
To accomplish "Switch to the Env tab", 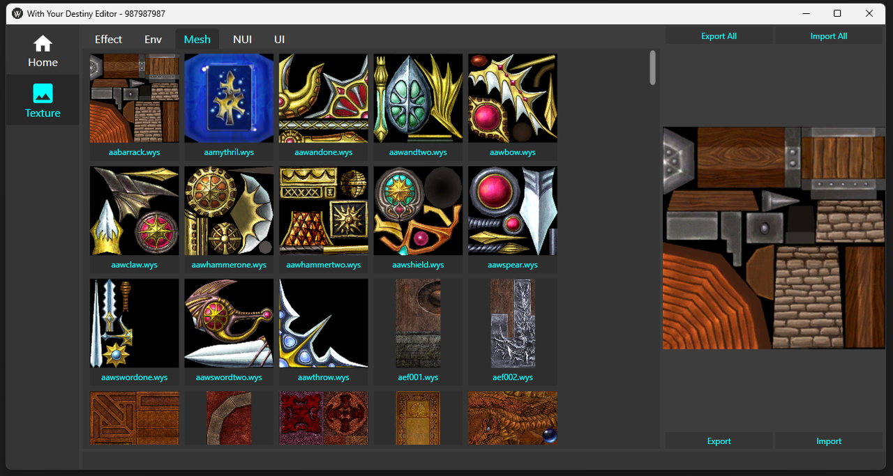I will click(153, 39).
